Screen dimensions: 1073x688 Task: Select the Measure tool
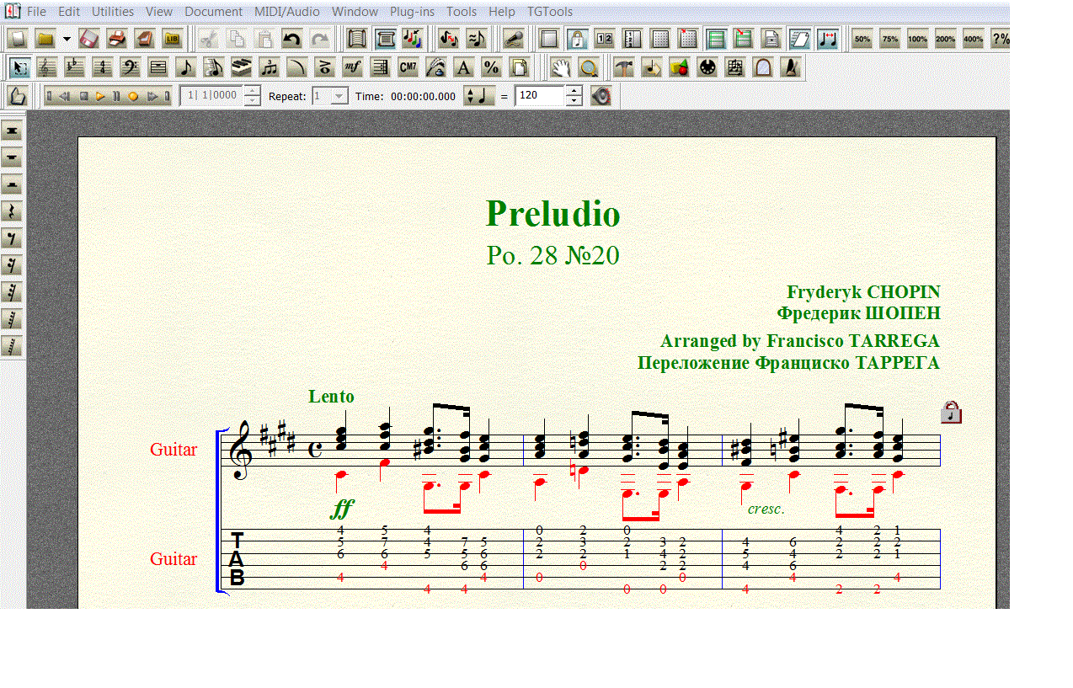(158, 67)
